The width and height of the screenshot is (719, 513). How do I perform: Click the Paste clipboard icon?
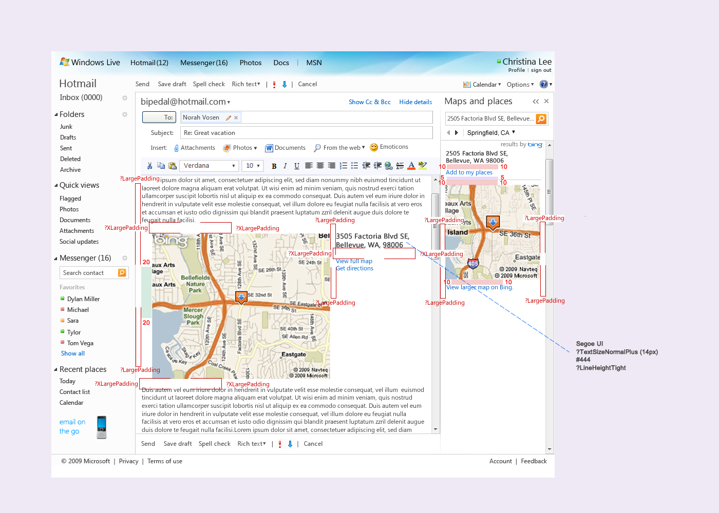click(173, 166)
